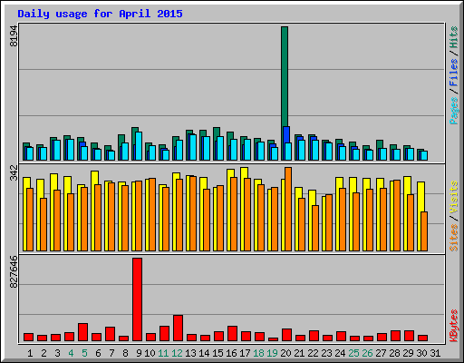Click the orange visits bar for day 30

(x=424, y=231)
